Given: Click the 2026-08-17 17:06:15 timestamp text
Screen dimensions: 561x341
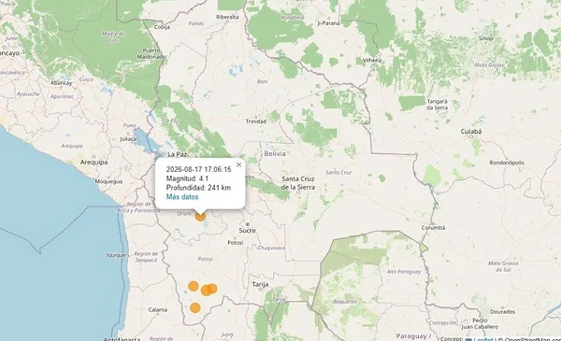Looking at the screenshot, I should click(x=198, y=169).
